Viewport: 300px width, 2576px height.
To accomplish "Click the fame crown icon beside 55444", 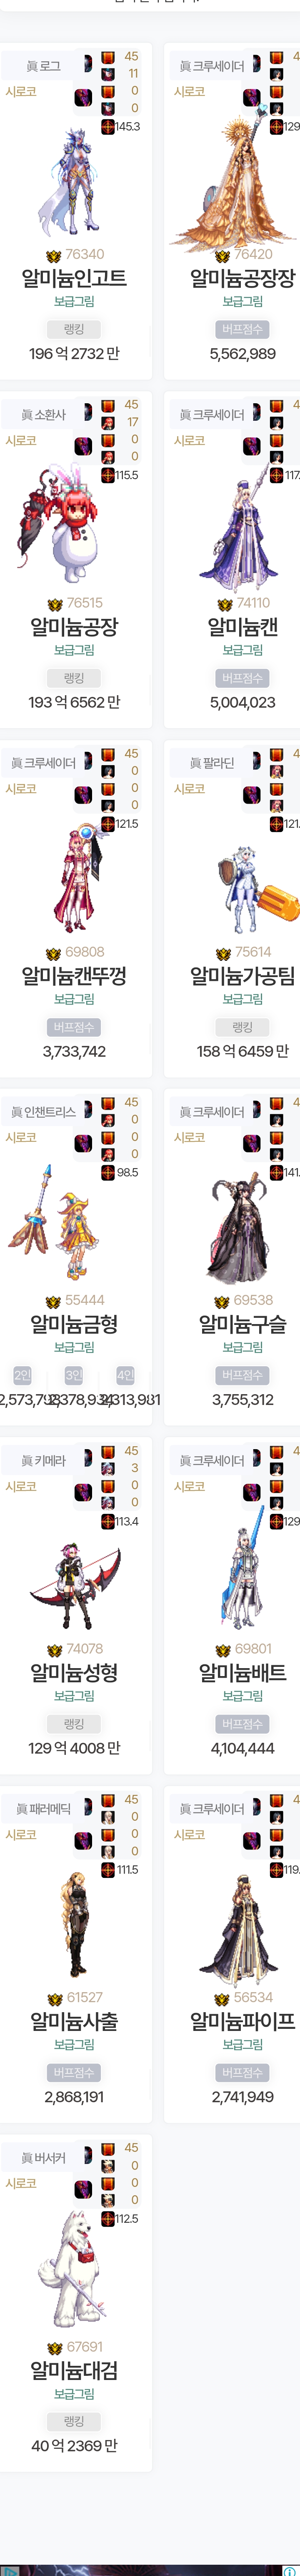I will pos(54,1301).
